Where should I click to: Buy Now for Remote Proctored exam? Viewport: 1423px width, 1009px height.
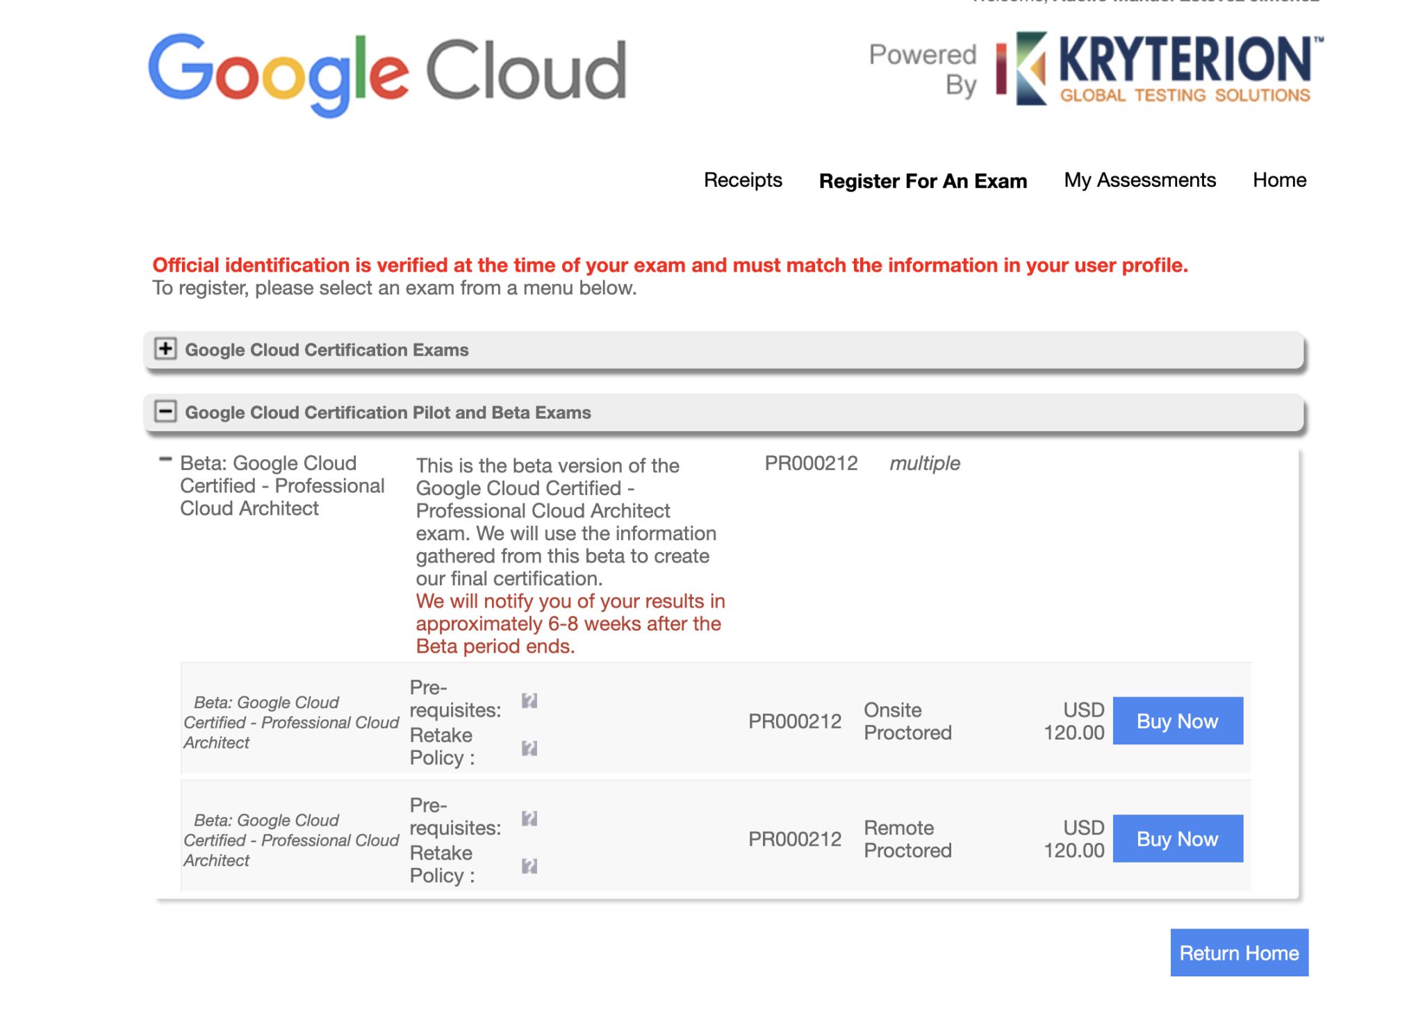point(1178,839)
